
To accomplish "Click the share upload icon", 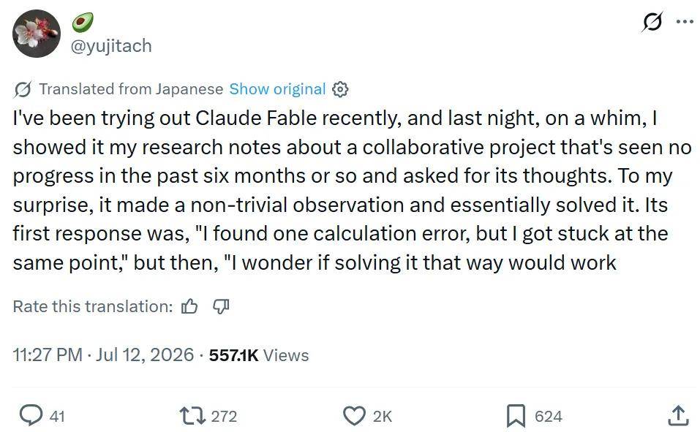I will click(678, 415).
